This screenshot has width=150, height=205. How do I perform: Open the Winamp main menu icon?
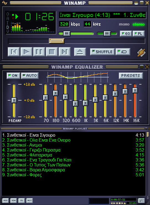[5, 2]
